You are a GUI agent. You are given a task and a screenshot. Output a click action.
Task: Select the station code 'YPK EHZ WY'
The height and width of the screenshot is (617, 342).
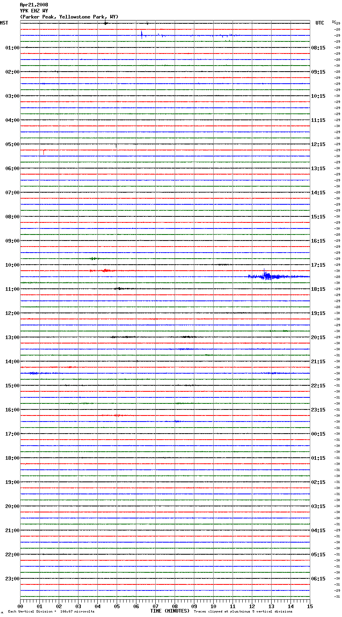coord(34,11)
